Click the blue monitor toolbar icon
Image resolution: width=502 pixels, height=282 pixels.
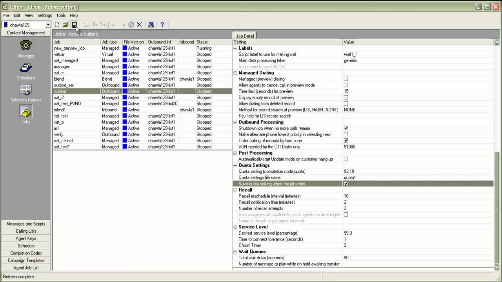click(x=151, y=25)
